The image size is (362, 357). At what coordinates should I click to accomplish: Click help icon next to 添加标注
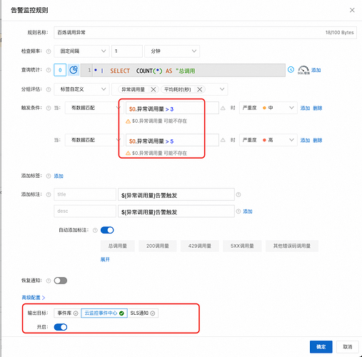click(x=49, y=194)
